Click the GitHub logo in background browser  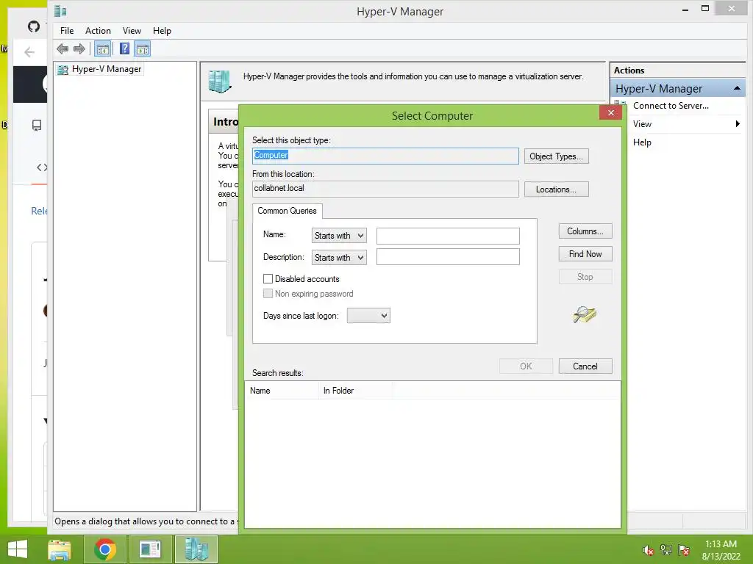[34, 26]
